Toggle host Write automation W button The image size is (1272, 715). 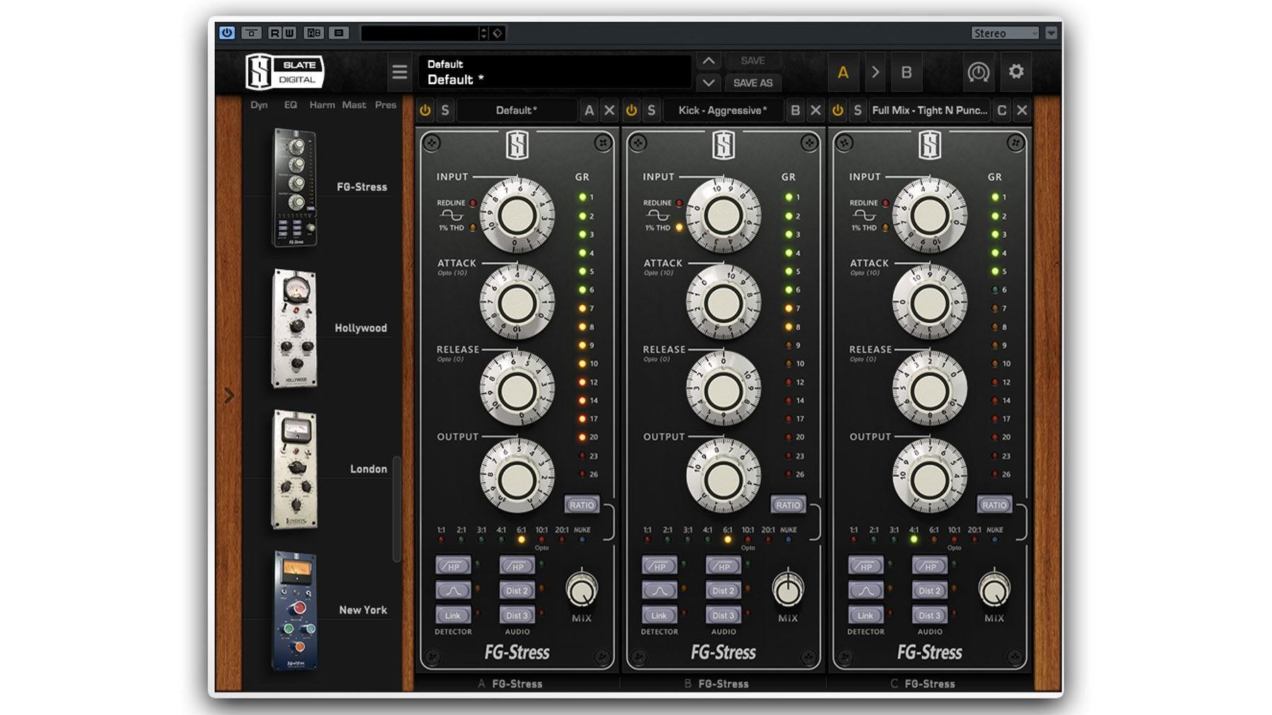pos(289,32)
